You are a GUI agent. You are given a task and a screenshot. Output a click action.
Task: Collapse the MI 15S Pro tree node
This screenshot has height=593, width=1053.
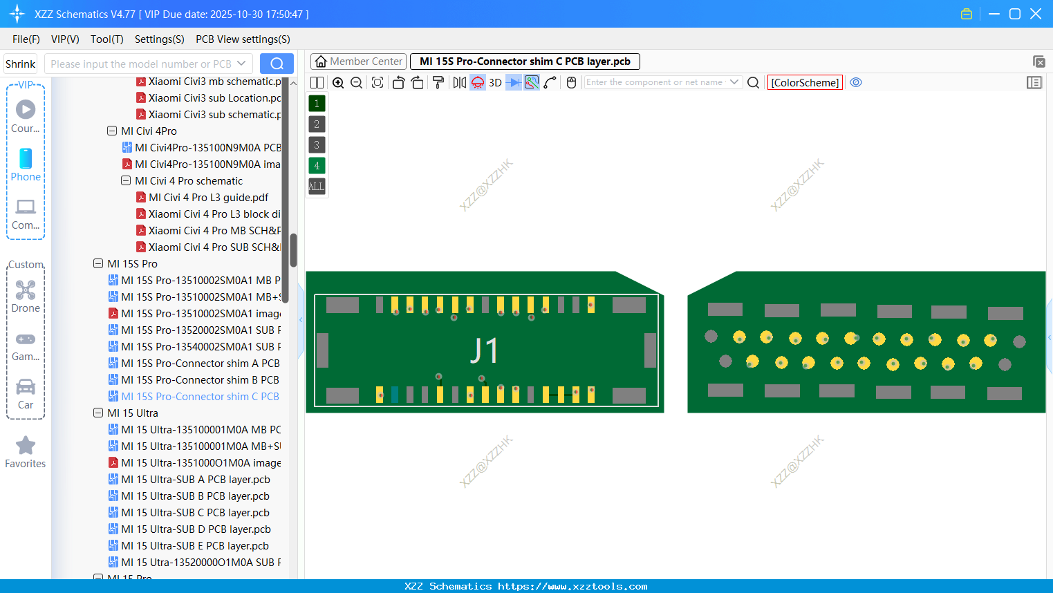coord(97,263)
